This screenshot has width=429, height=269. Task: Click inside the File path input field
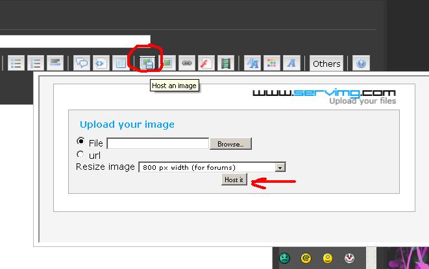tap(158, 143)
